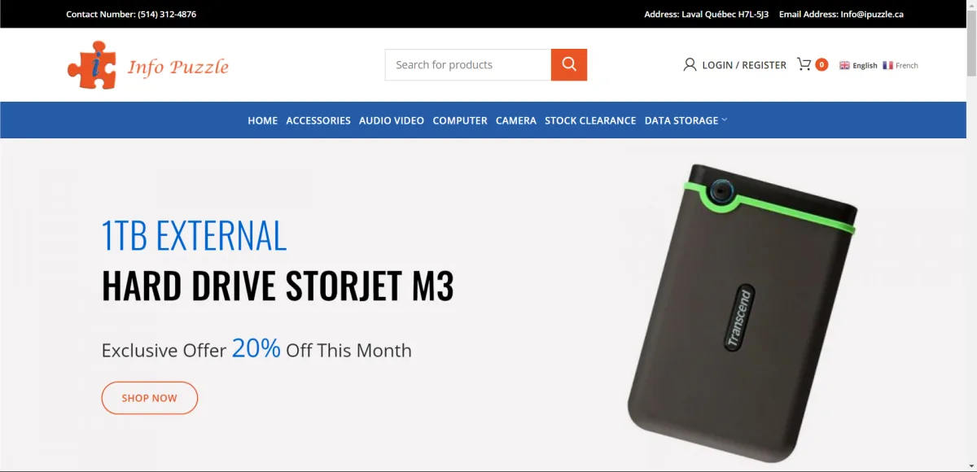Switch to French via French flag
977x472 pixels.
900,65
